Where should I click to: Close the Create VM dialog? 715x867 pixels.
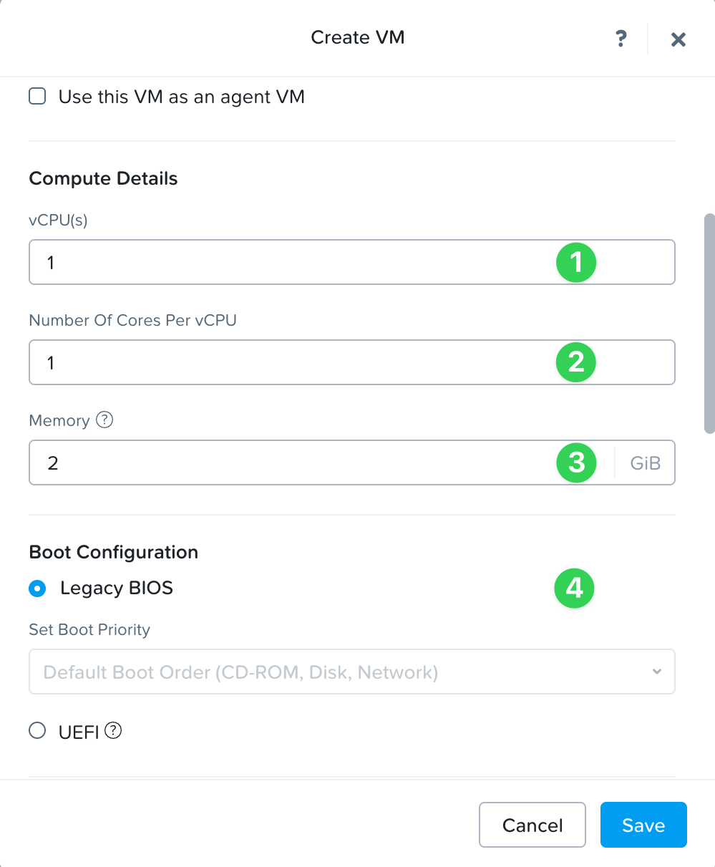point(678,39)
